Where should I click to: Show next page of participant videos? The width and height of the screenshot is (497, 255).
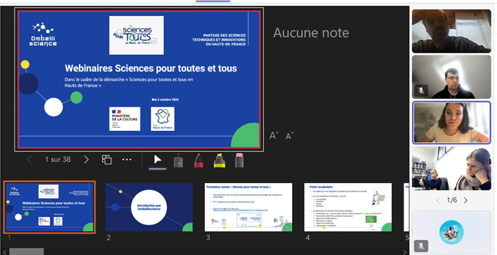466,200
